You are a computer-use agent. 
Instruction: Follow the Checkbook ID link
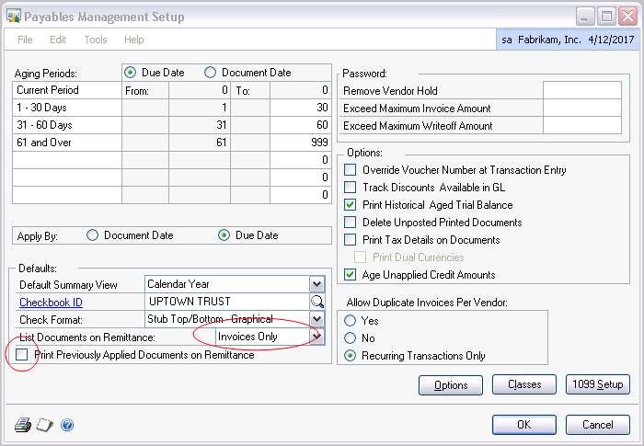[x=53, y=302]
